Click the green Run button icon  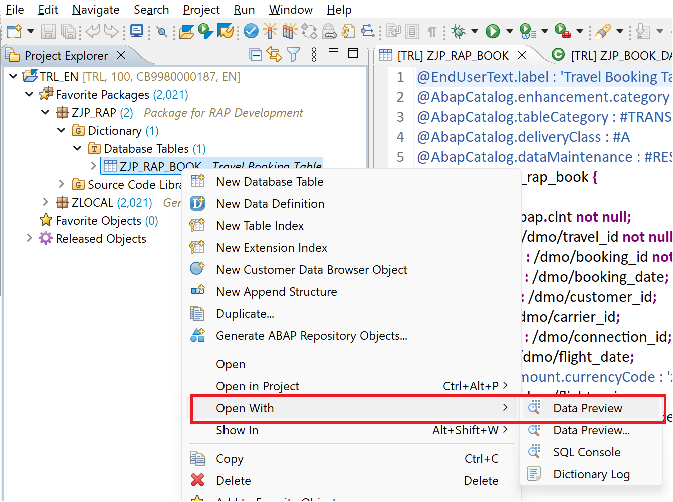(493, 31)
